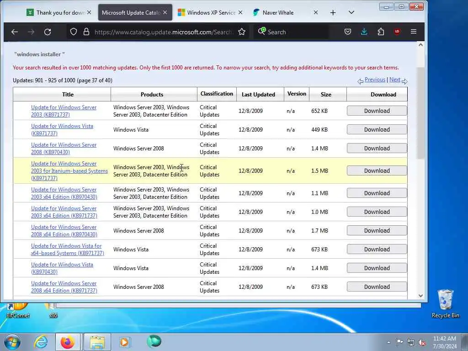Expand the list all tabs chevron

click(x=351, y=12)
